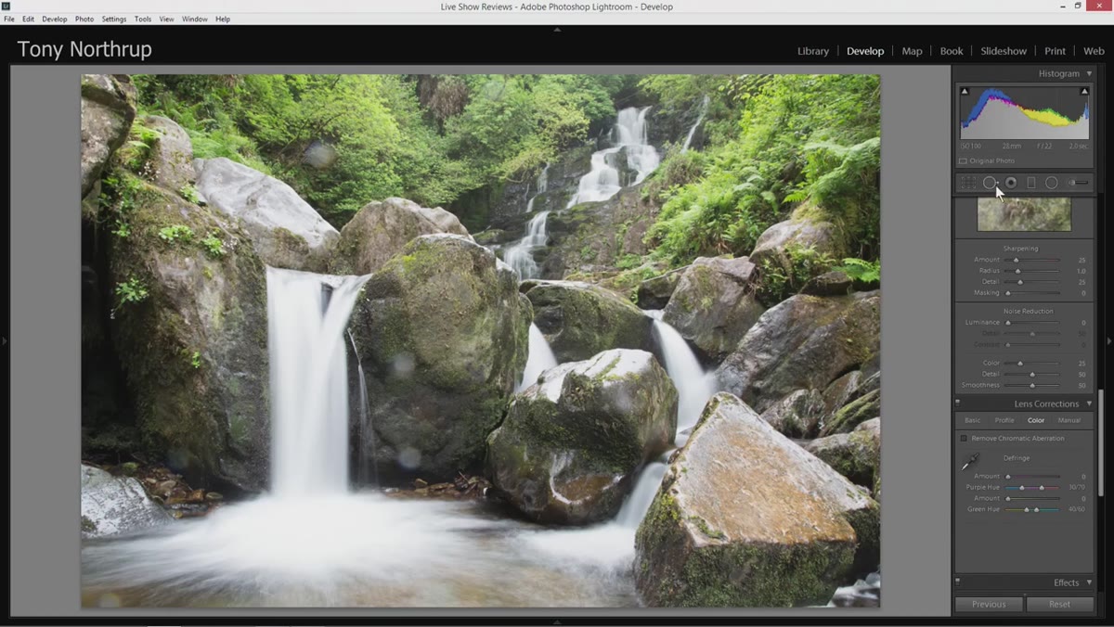Switch to the Slideshow module
This screenshot has height=627, width=1114.
[x=1004, y=51]
